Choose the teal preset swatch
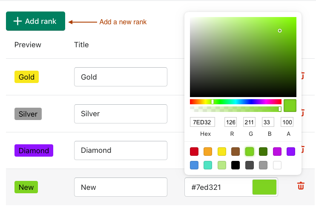This screenshot has height=209, width=316. pyautogui.click(x=208, y=165)
